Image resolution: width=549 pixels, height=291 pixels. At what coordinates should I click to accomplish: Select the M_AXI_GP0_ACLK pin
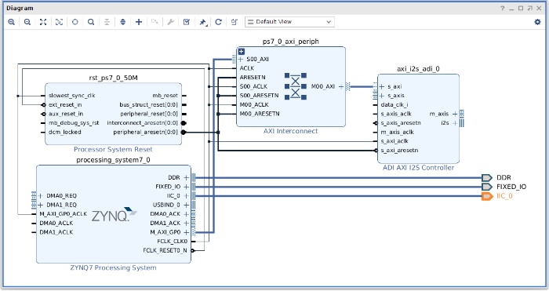tap(63, 214)
